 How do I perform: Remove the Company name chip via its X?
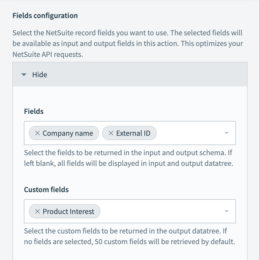[x=38, y=133]
